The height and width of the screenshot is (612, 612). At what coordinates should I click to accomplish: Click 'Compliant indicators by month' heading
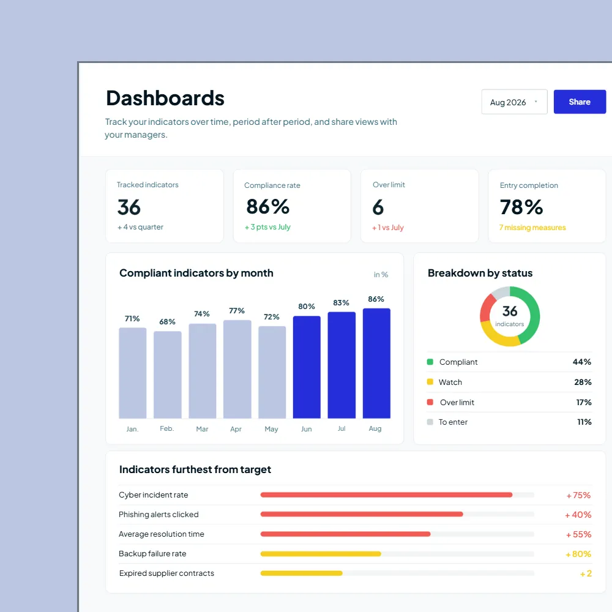pyautogui.click(x=196, y=273)
